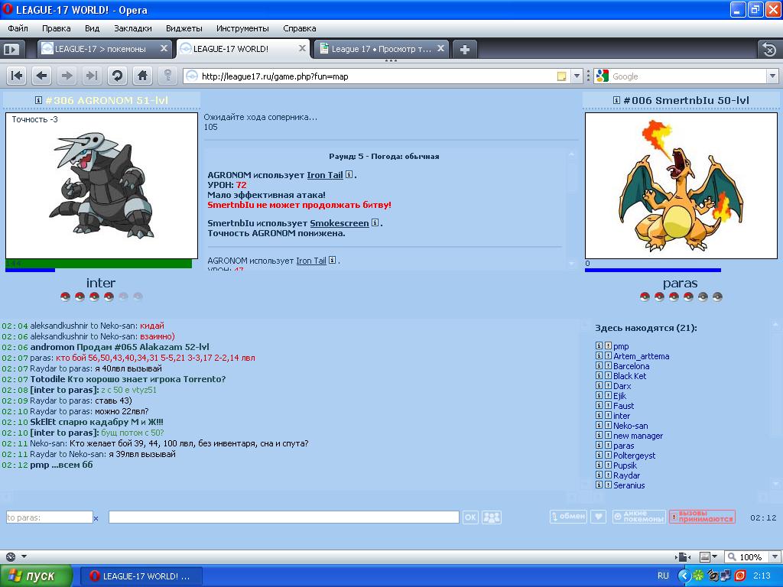Click the heart icon button
This screenshot has height=587, width=783.
click(x=598, y=517)
